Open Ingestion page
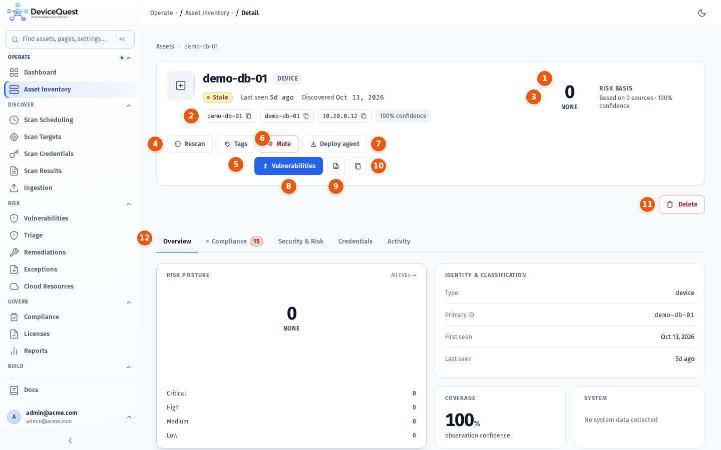Screen dimensions: 721x450 pos(70,188)
